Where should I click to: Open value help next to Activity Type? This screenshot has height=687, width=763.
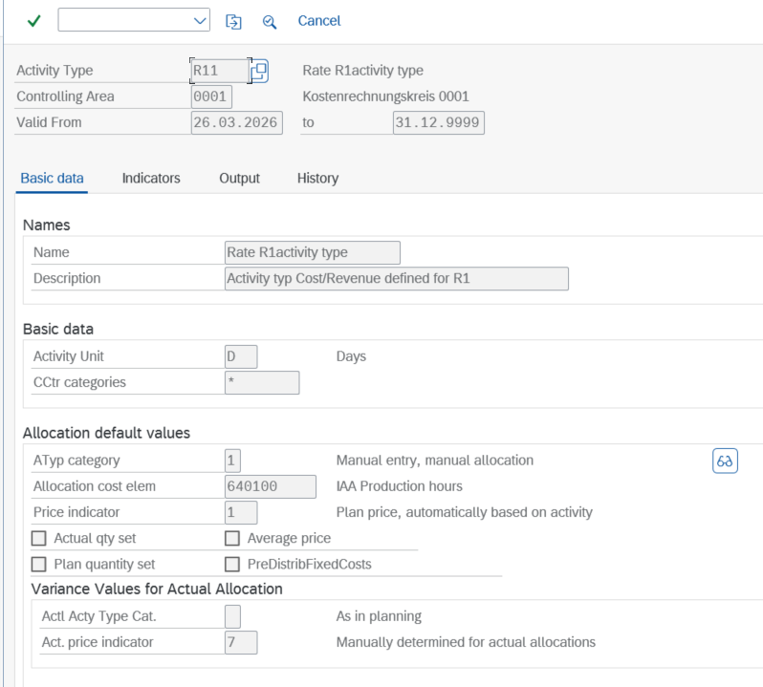click(259, 71)
